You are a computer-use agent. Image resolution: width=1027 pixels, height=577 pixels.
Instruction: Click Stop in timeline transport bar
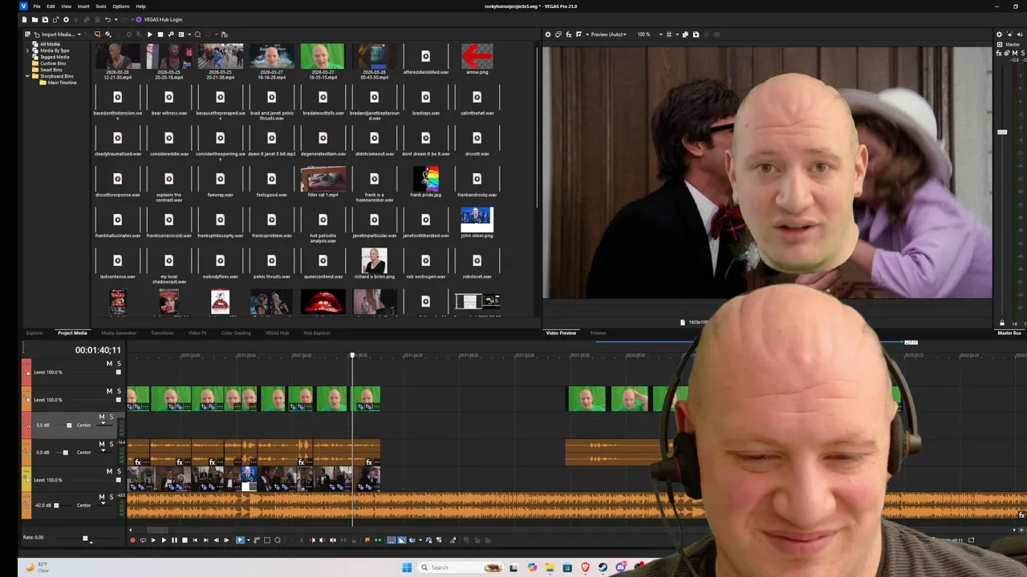pyautogui.click(x=185, y=540)
